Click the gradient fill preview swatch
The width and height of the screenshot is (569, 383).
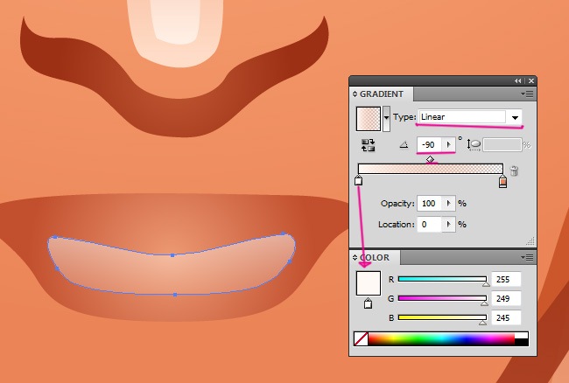pyautogui.click(x=368, y=117)
